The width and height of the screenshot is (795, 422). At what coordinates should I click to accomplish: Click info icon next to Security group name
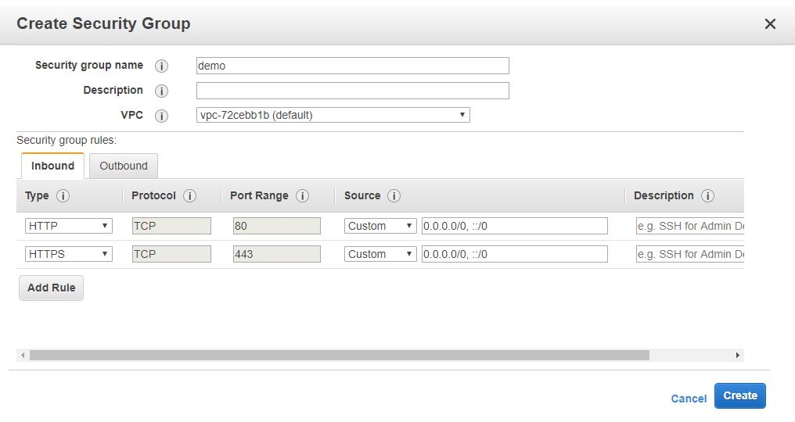click(162, 66)
